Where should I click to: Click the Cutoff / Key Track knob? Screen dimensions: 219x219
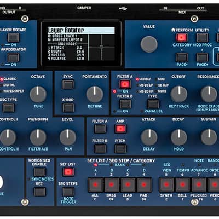tap(178, 94)
